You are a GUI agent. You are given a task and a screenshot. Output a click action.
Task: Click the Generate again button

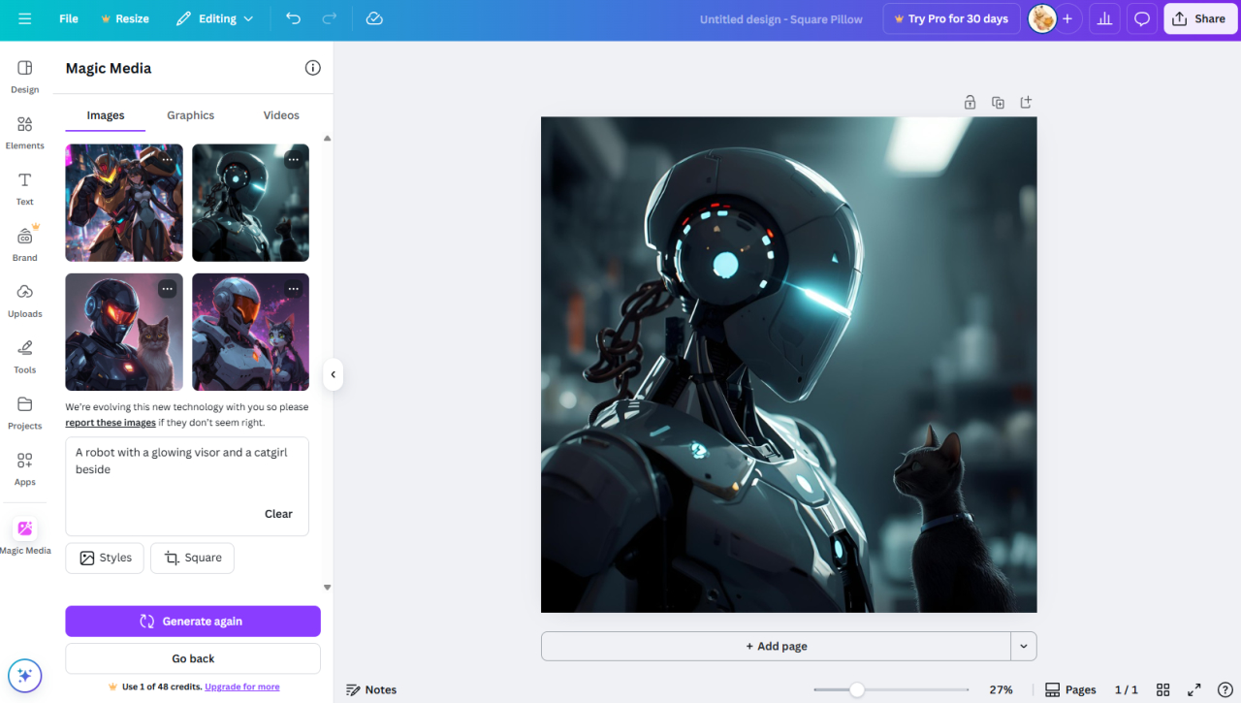tap(192, 621)
